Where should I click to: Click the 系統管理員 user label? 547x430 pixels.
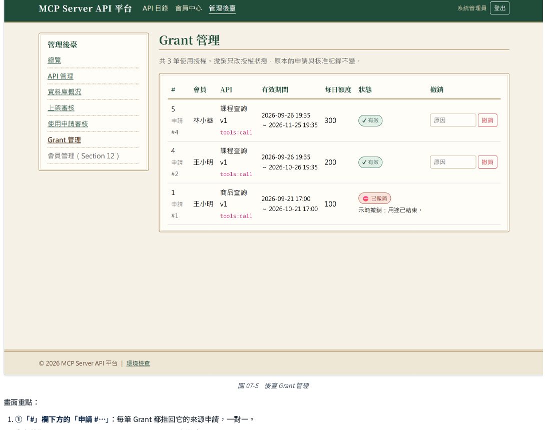[471, 8]
